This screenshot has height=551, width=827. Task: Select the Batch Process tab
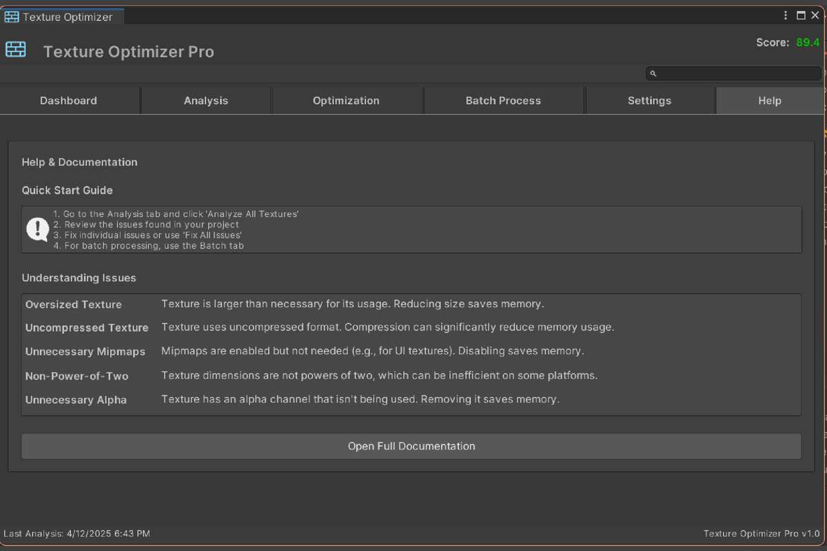coord(503,101)
